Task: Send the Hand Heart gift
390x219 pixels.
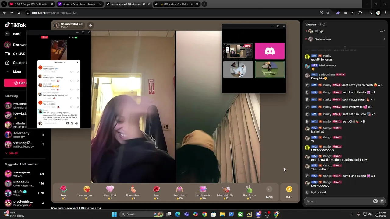Action: 179,193
